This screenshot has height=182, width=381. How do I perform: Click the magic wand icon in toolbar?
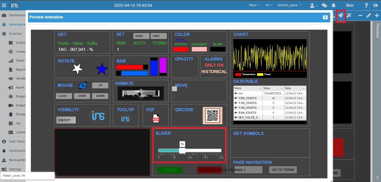349,15
